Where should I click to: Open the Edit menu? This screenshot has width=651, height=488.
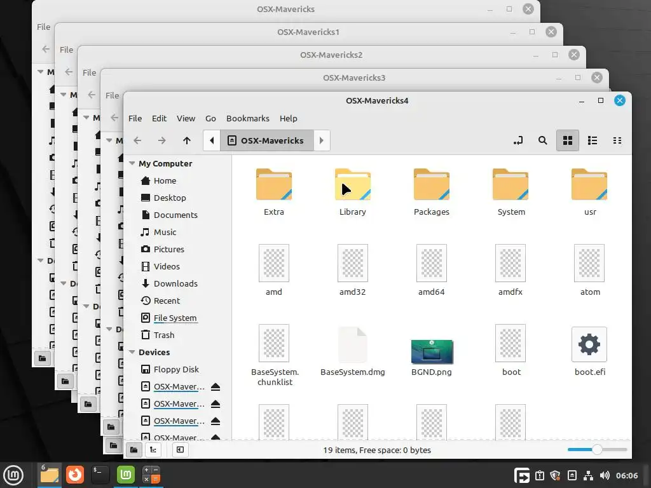pyautogui.click(x=159, y=119)
